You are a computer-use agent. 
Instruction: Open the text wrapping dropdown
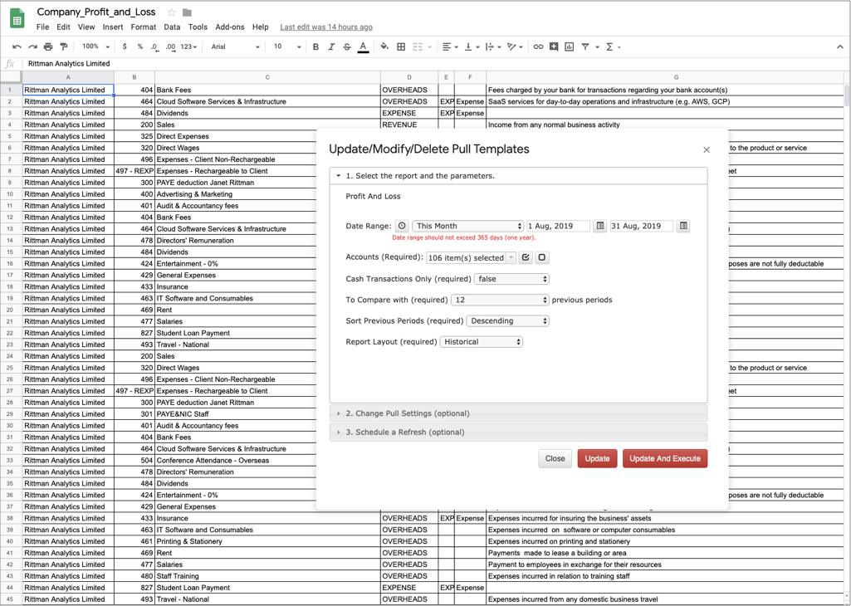pyautogui.click(x=493, y=47)
